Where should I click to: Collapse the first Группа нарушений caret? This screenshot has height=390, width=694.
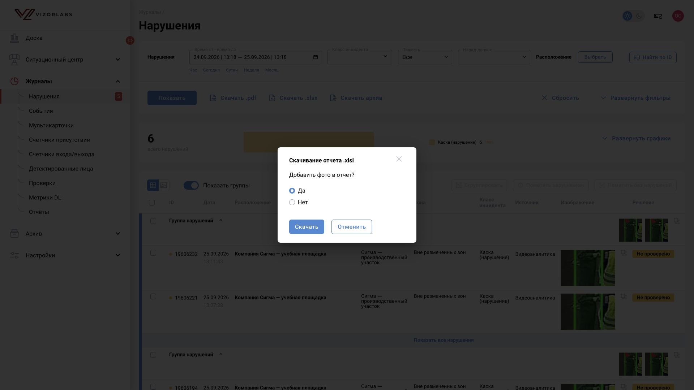[x=221, y=220]
